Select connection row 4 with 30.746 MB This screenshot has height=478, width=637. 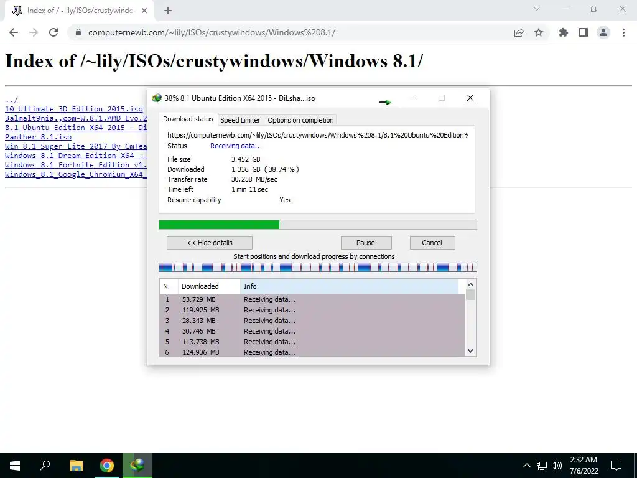pos(312,331)
